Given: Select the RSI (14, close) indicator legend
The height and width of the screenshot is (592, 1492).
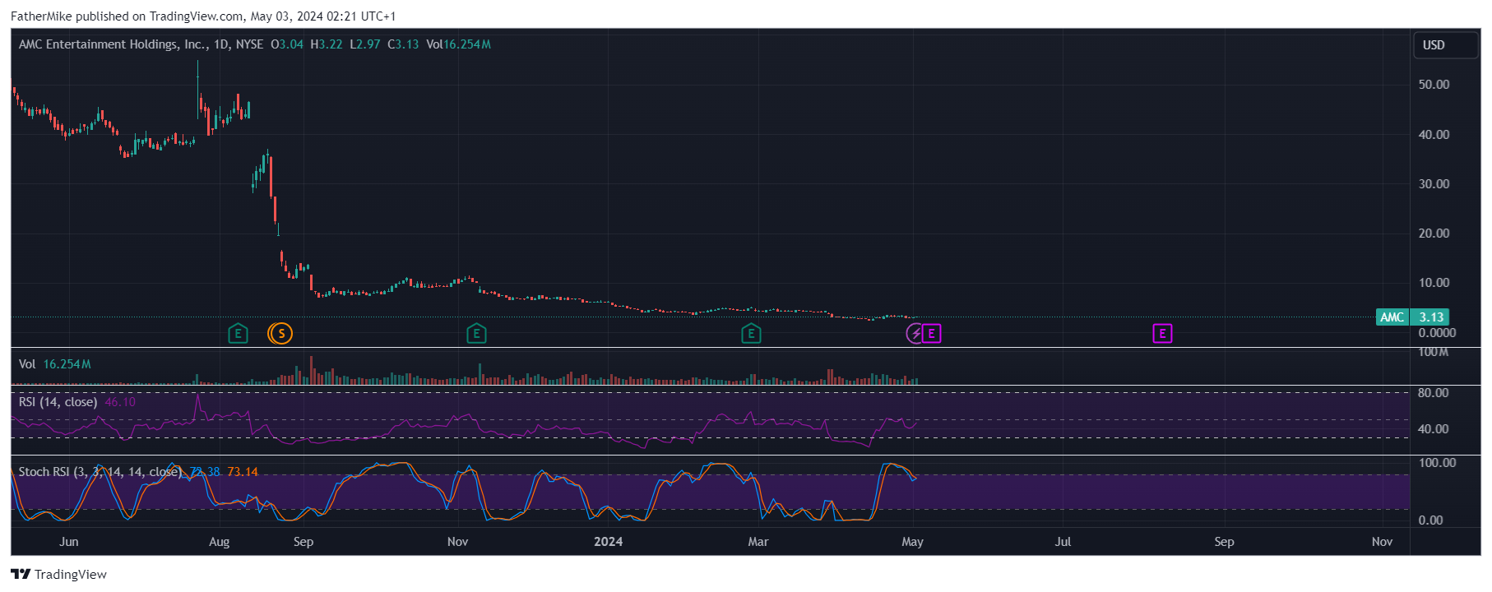Looking at the screenshot, I should [58, 402].
